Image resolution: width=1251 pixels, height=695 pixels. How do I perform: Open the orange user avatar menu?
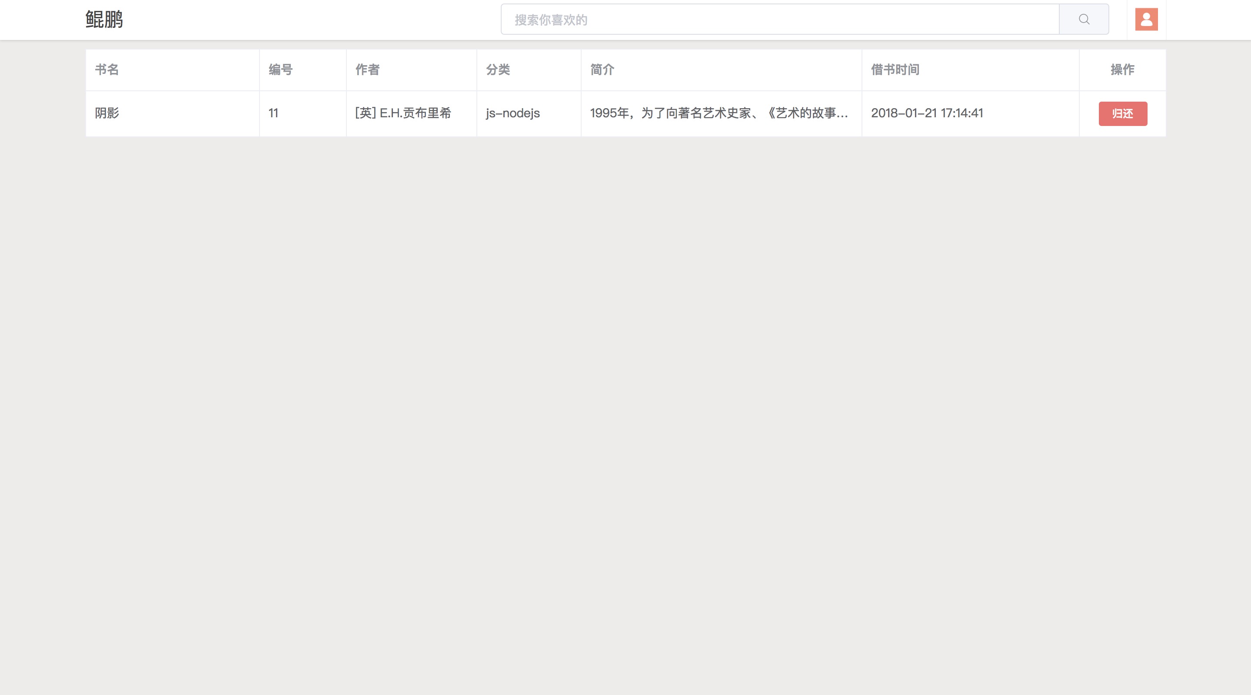coord(1146,20)
